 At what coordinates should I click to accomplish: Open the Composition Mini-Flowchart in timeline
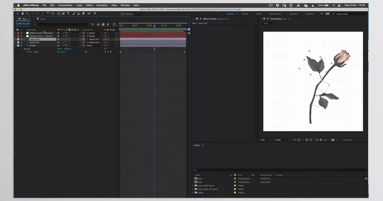tap(92, 24)
